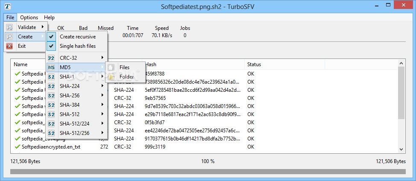Click green checkmark beside Softpediaencrypted.en_txt
Viewport: 416px width, 181px height.
18,146
